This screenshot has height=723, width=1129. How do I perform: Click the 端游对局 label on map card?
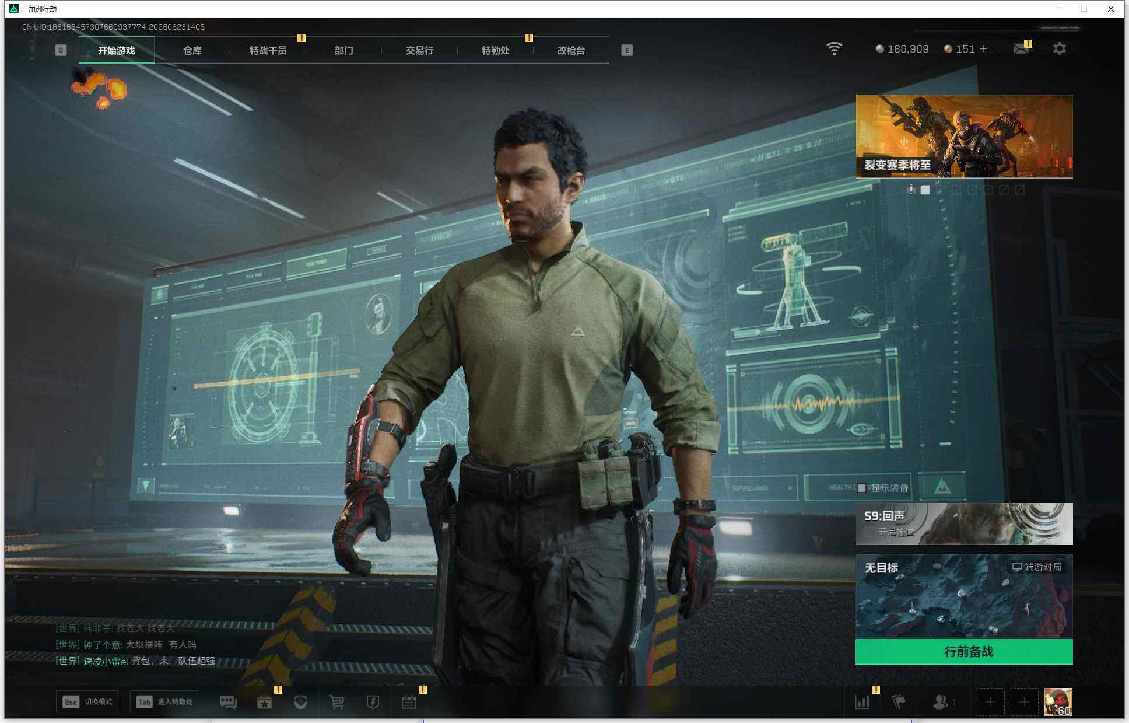[x=1036, y=567]
